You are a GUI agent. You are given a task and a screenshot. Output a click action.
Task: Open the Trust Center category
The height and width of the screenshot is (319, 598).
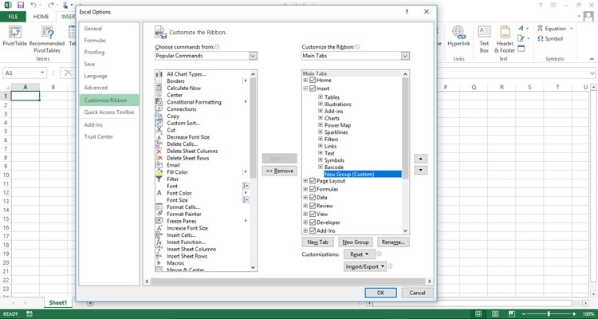click(x=98, y=136)
